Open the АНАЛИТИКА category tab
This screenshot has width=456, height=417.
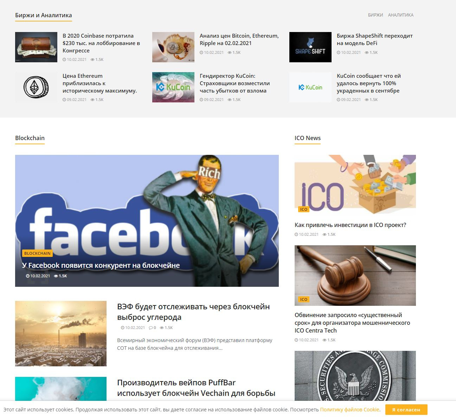pyautogui.click(x=400, y=15)
